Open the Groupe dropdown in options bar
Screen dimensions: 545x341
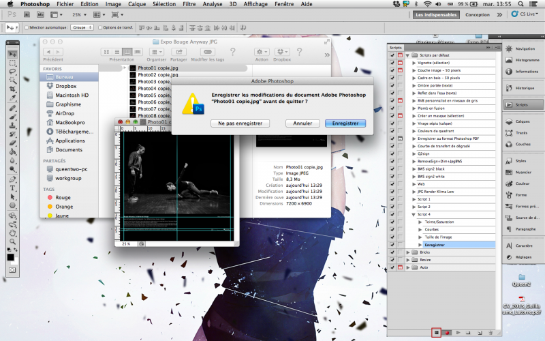click(82, 27)
